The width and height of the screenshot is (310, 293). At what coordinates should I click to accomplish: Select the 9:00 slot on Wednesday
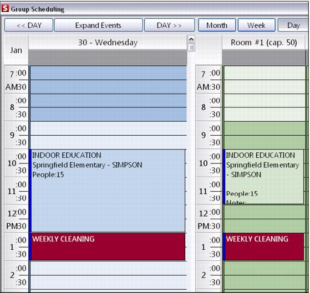pos(108,128)
